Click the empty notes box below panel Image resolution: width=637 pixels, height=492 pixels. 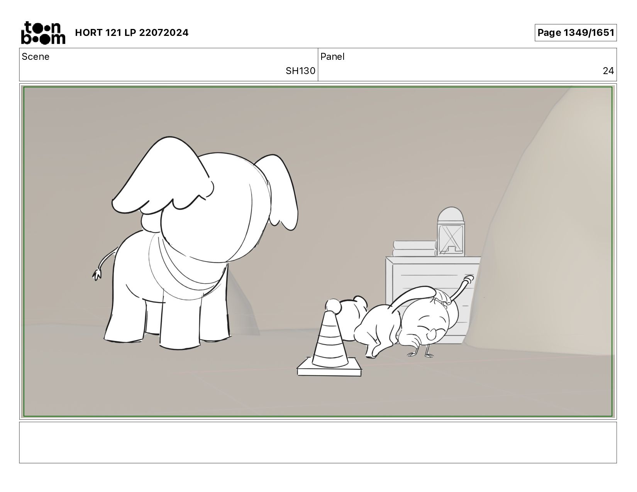click(318, 443)
